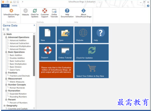Open Help Documentation ribbon icon
151x111 pixels.
(67, 11)
